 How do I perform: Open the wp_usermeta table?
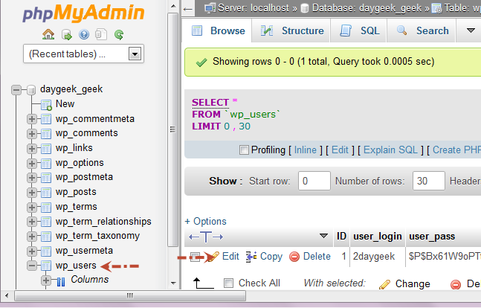click(x=84, y=251)
